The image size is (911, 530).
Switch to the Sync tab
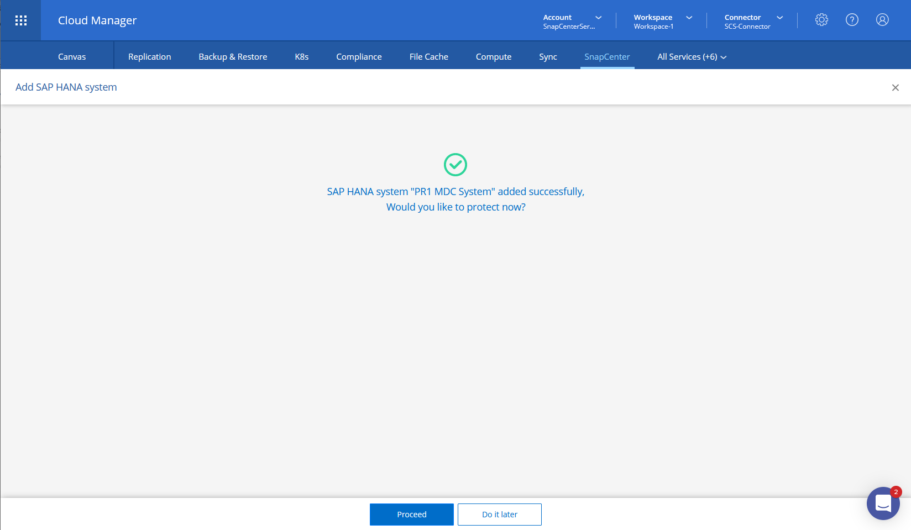[548, 57]
